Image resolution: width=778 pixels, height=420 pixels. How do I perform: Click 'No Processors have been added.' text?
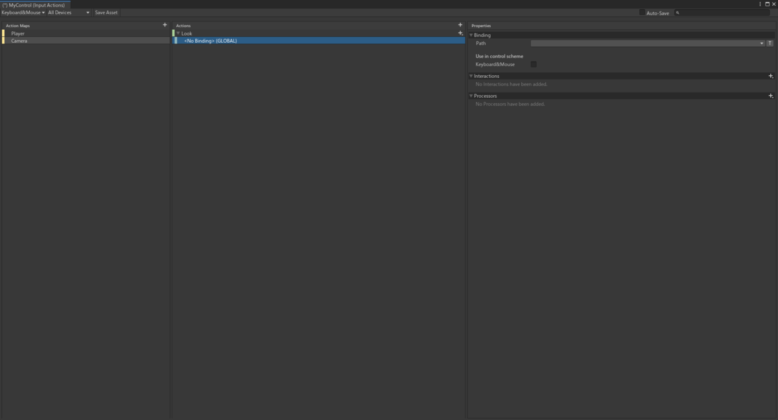(510, 104)
